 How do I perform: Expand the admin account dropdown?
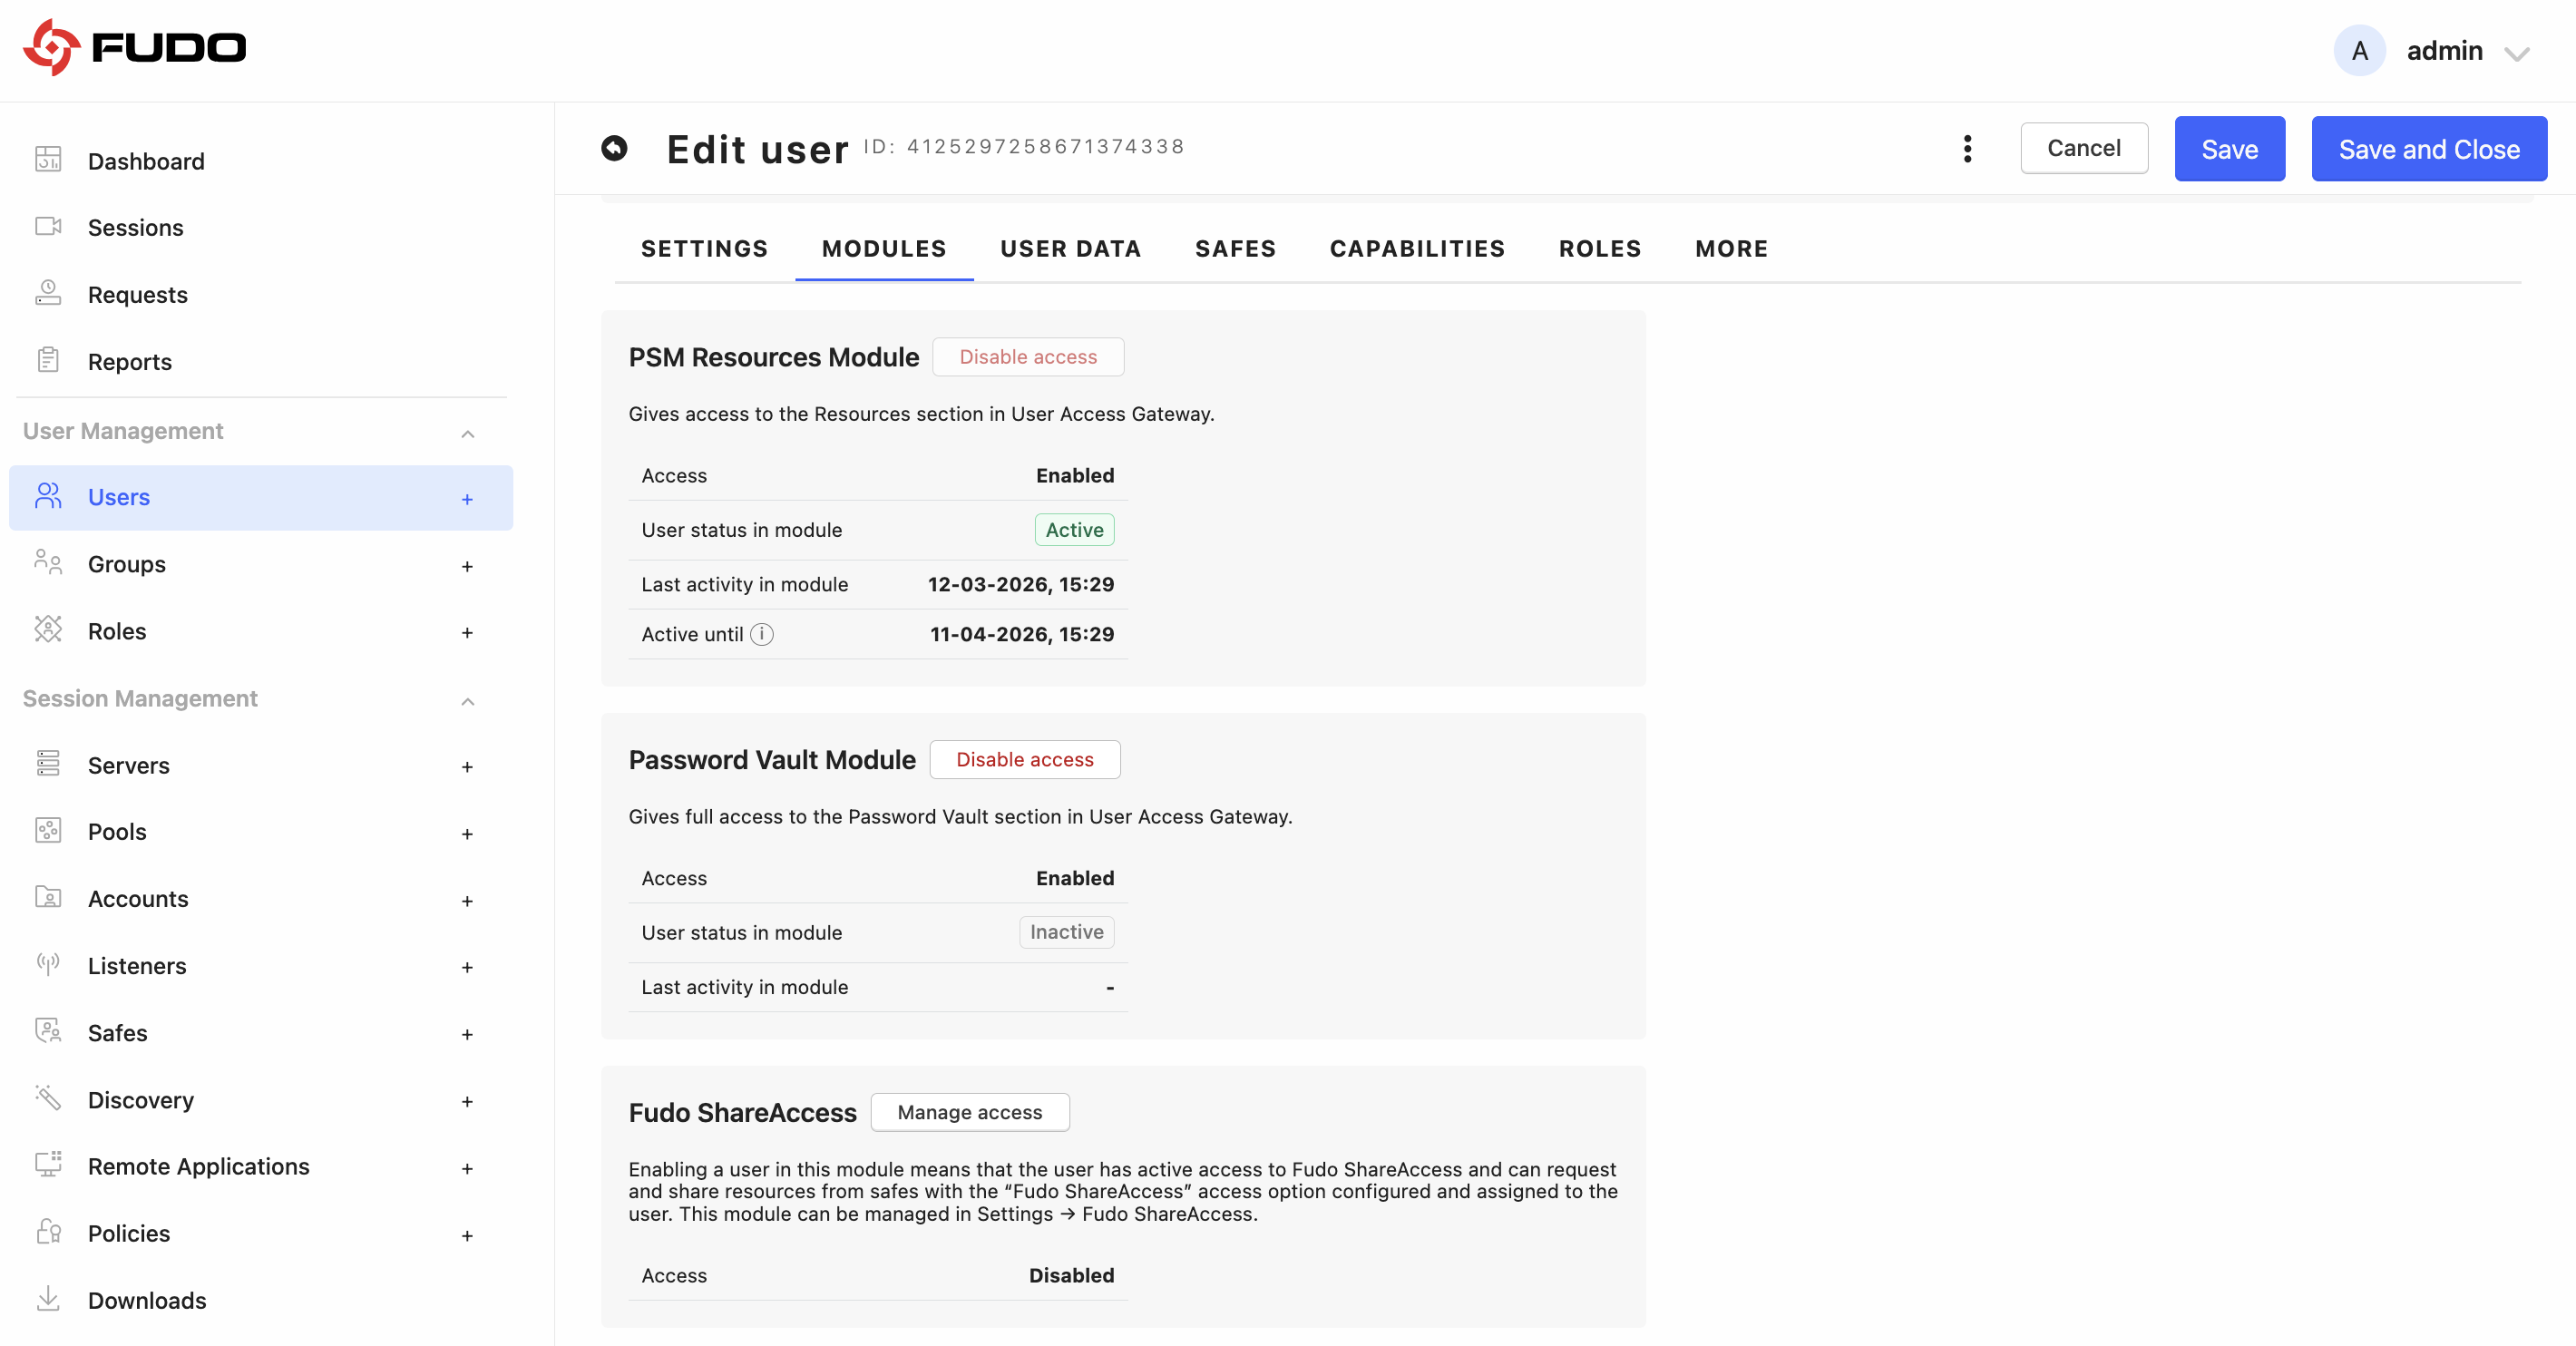pyautogui.click(x=2516, y=52)
